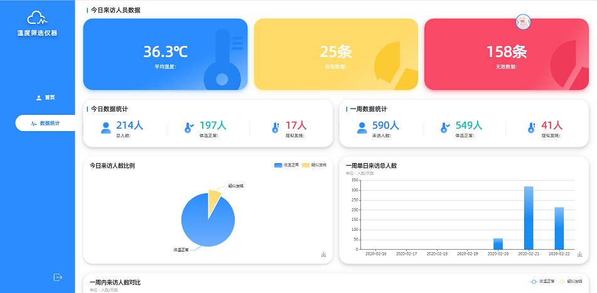Viewport: 597px width, 293px height.
Task: Click the cloud logo above 温度筛选仪器
Action: coord(37,18)
